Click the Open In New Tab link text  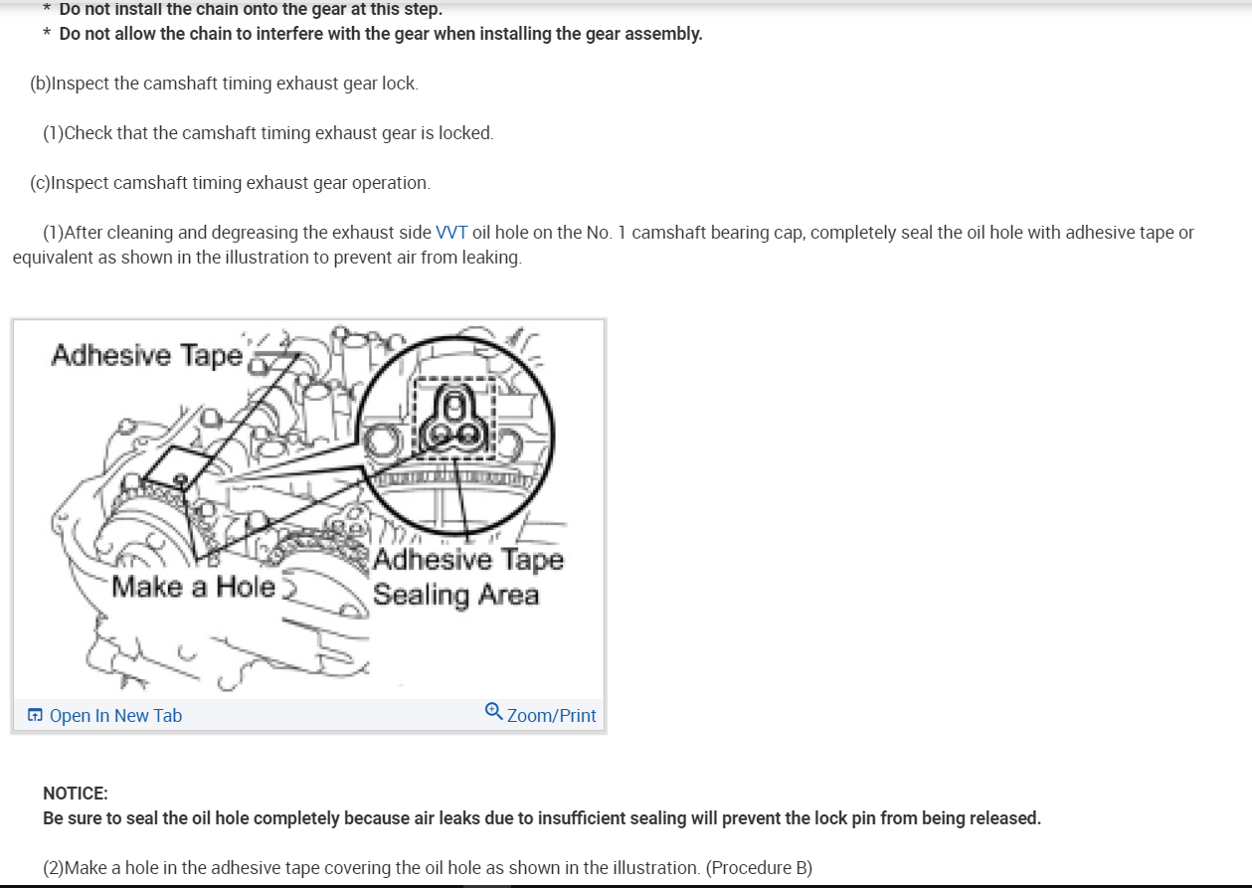tap(115, 716)
